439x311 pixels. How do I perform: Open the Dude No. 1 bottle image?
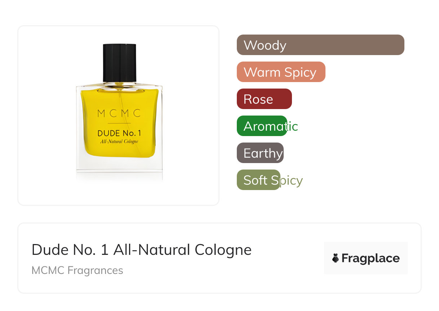[119, 112]
